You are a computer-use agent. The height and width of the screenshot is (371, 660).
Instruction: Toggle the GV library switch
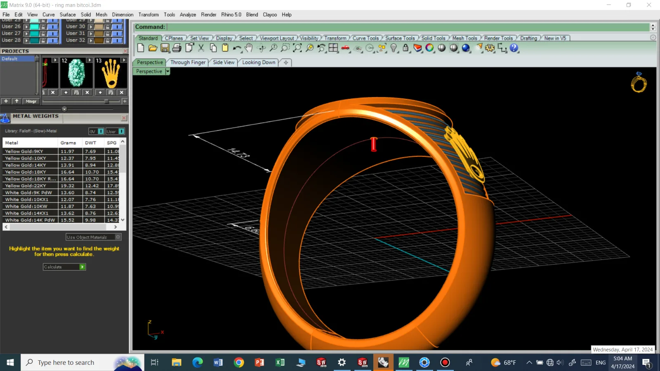pos(101,131)
